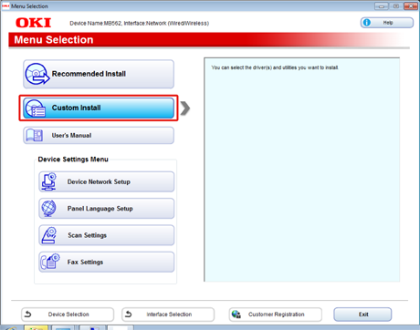Image resolution: width=420 pixels, height=330 pixels.
Task: Click the Panel Language Setup globe icon
Action: pos(48,209)
